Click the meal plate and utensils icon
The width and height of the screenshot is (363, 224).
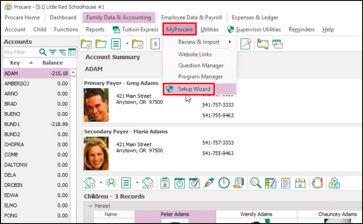317,183
